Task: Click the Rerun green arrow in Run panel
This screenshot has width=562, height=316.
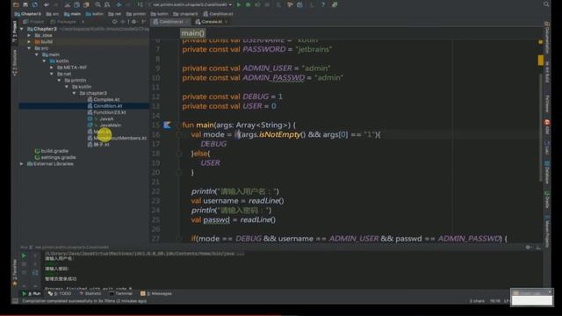Action: 24,255
